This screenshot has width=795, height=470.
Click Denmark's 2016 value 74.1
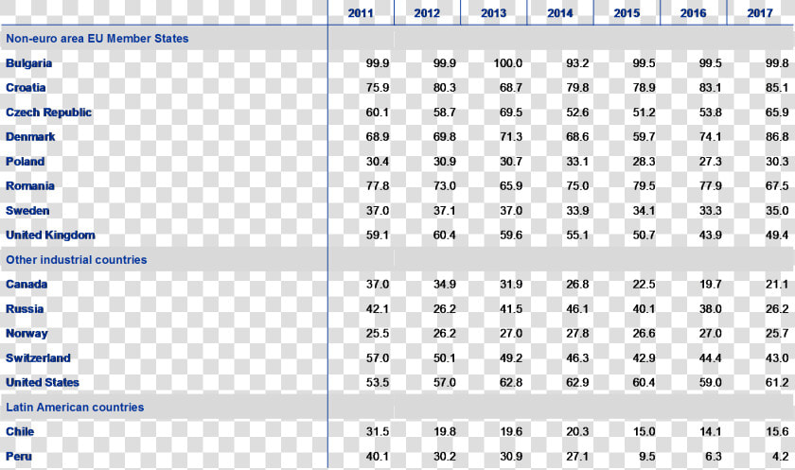click(x=711, y=137)
